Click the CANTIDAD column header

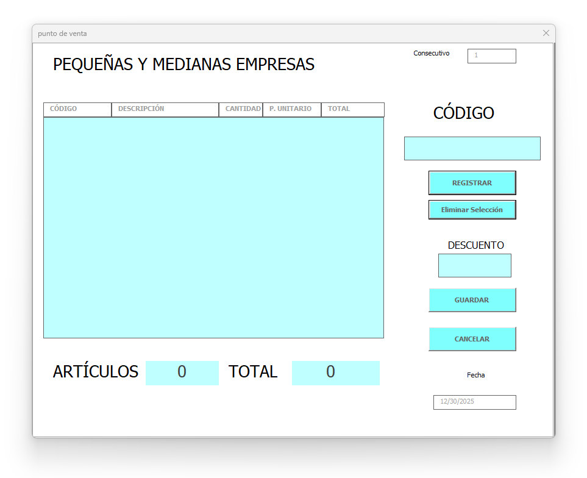[241, 109]
